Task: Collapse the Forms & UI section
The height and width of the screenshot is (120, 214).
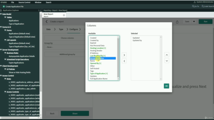Action: point(1,27)
